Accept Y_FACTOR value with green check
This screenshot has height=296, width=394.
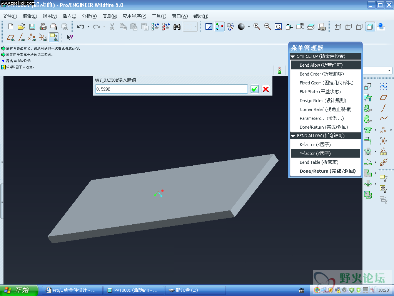point(255,89)
